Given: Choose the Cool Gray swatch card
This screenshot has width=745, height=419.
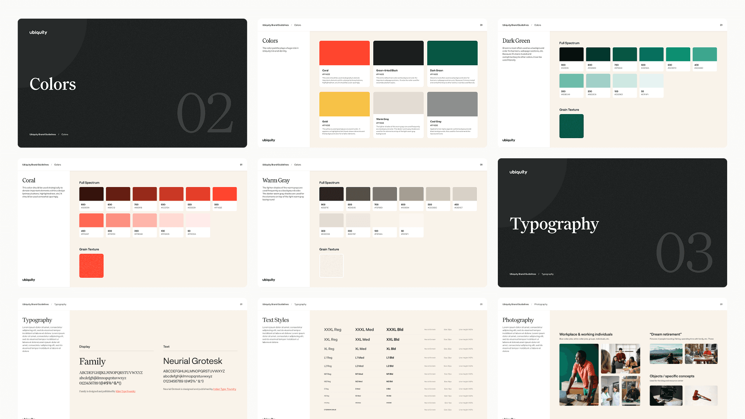Looking at the screenshot, I should tap(452, 104).
